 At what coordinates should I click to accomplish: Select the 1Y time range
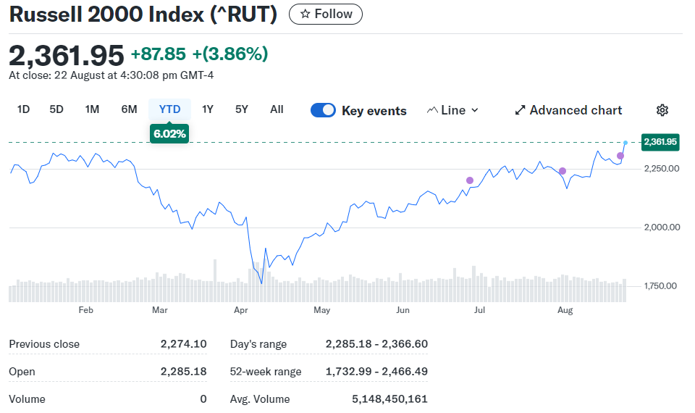(208, 109)
